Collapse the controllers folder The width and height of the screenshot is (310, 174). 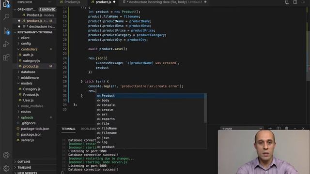point(29,49)
